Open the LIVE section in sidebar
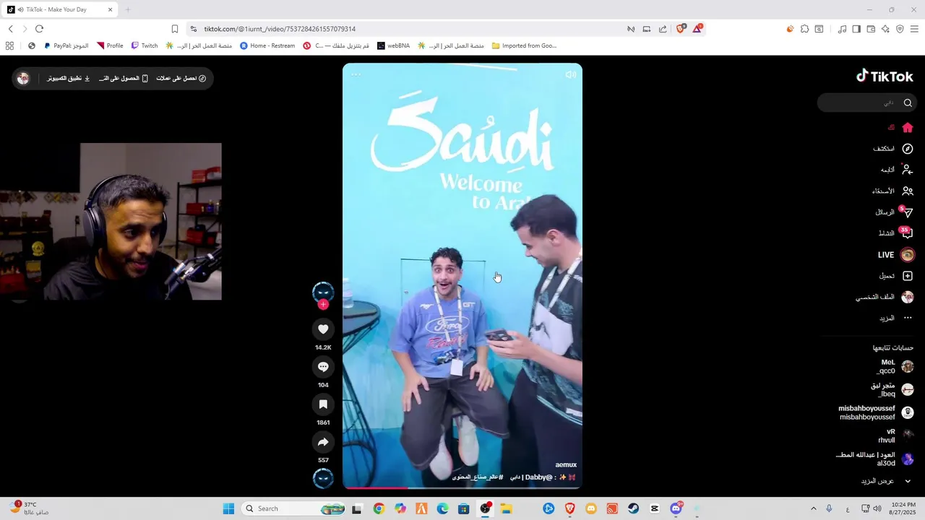925x520 pixels. (x=896, y=255)
